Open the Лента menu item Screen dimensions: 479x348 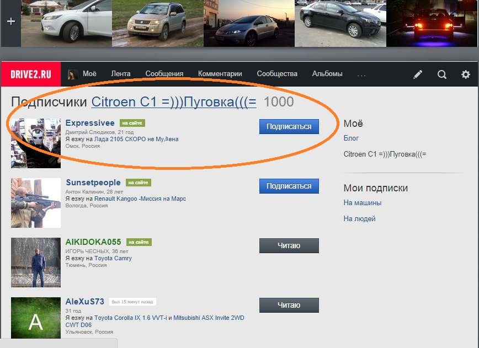point(121,74)
